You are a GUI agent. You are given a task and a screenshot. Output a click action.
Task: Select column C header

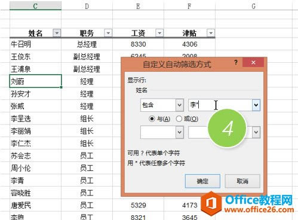pyautogui.click(x=35, y=5)
